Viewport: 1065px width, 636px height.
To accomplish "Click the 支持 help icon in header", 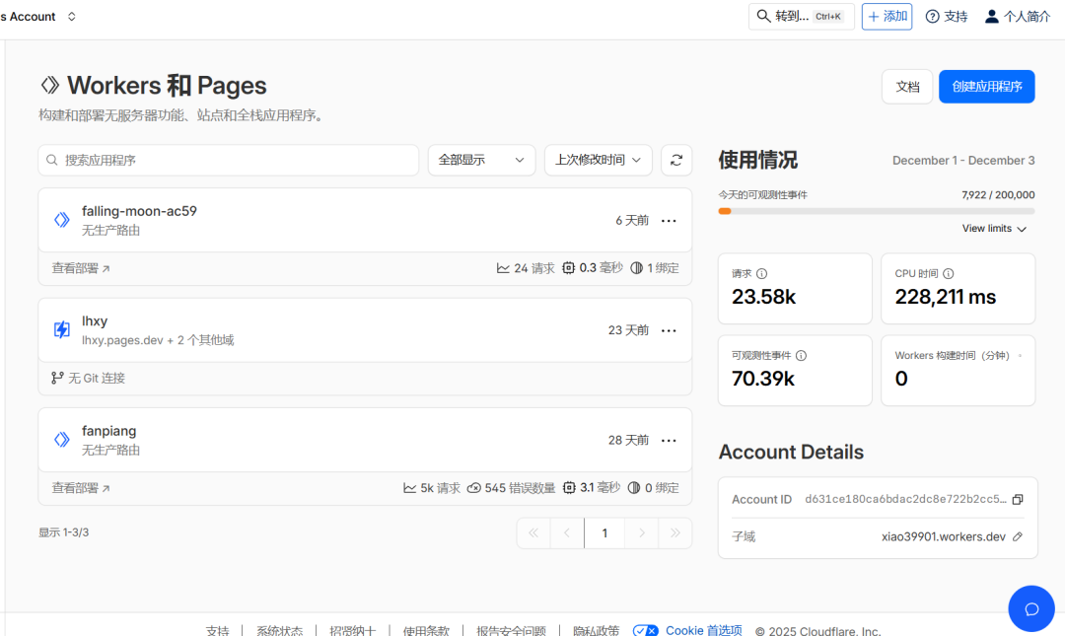I will coord(933,17).
